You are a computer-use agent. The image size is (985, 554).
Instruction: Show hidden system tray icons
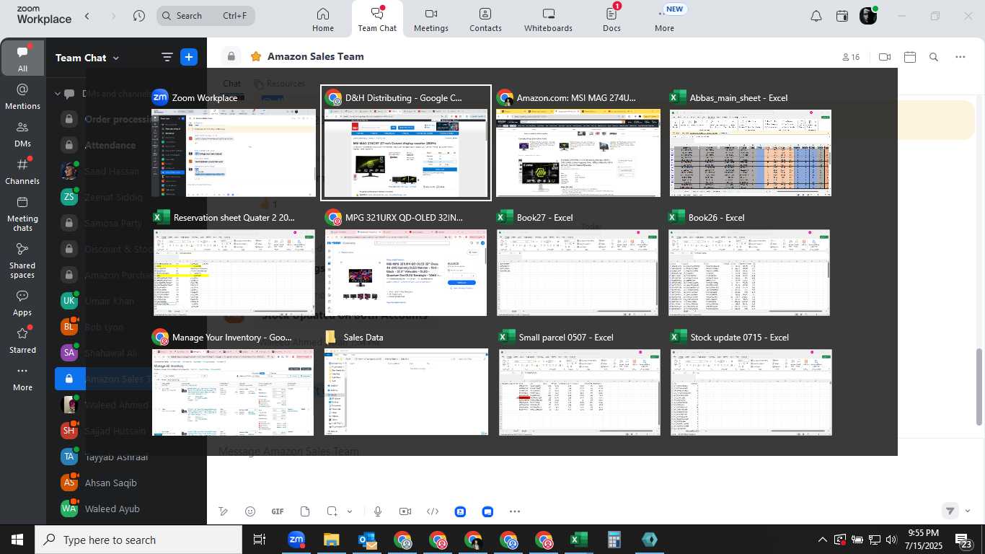pyautogui.click(x=822, y=540)
